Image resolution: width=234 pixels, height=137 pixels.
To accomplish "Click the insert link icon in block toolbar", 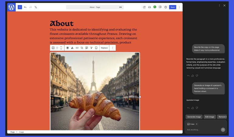I will tap(77, 48).
